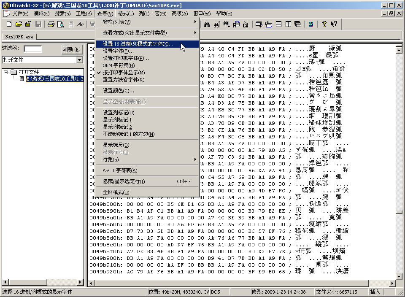Click the Open File folder icon

19,24
